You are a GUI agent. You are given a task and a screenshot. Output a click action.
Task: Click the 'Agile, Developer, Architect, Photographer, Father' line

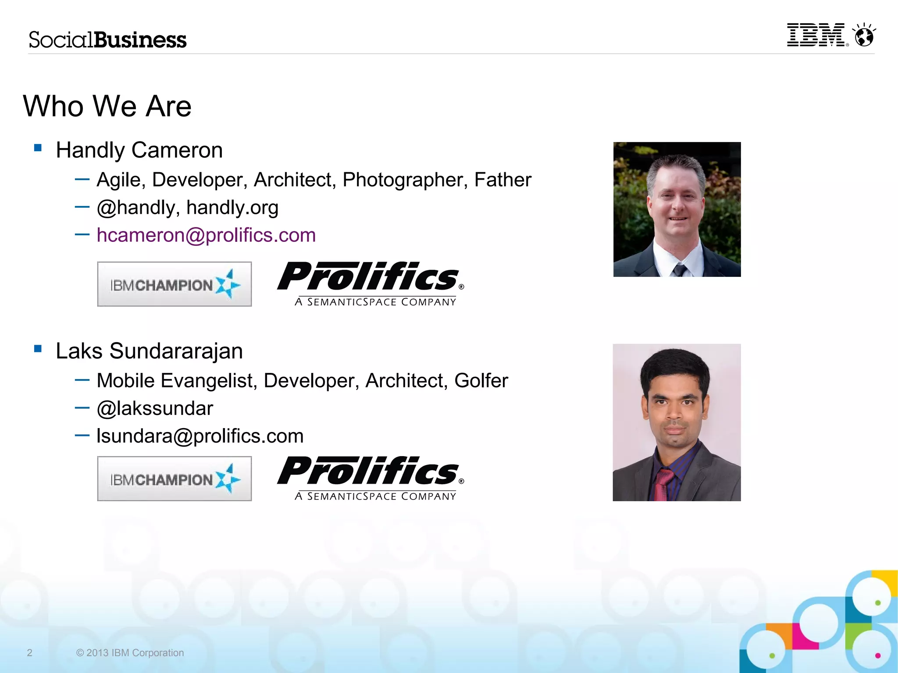[x=314, y=180]
